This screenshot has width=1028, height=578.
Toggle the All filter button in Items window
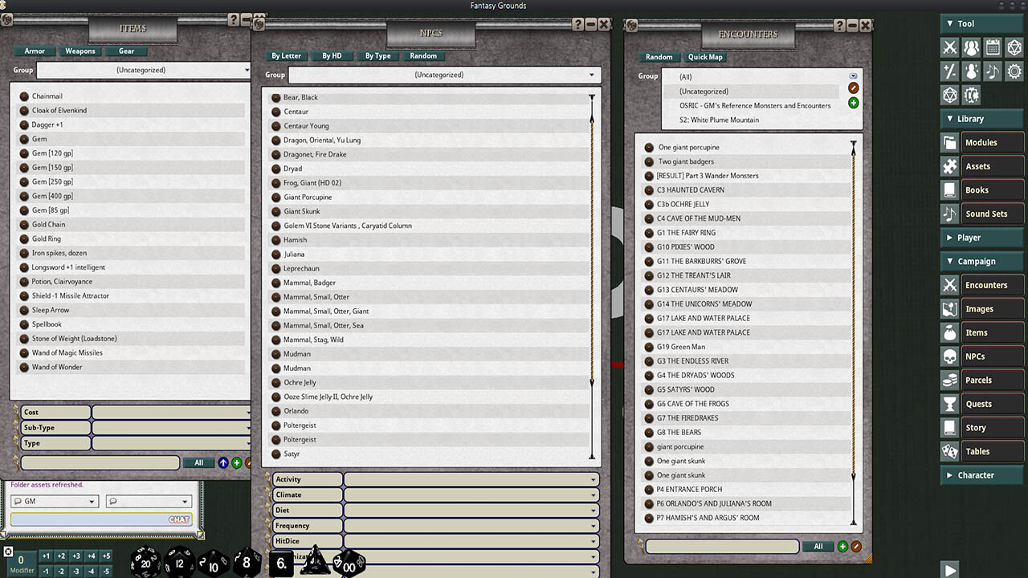click(198, 462)
